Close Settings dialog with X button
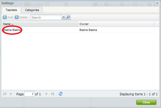Screen dimensions: 161x108 coord(157,3)
